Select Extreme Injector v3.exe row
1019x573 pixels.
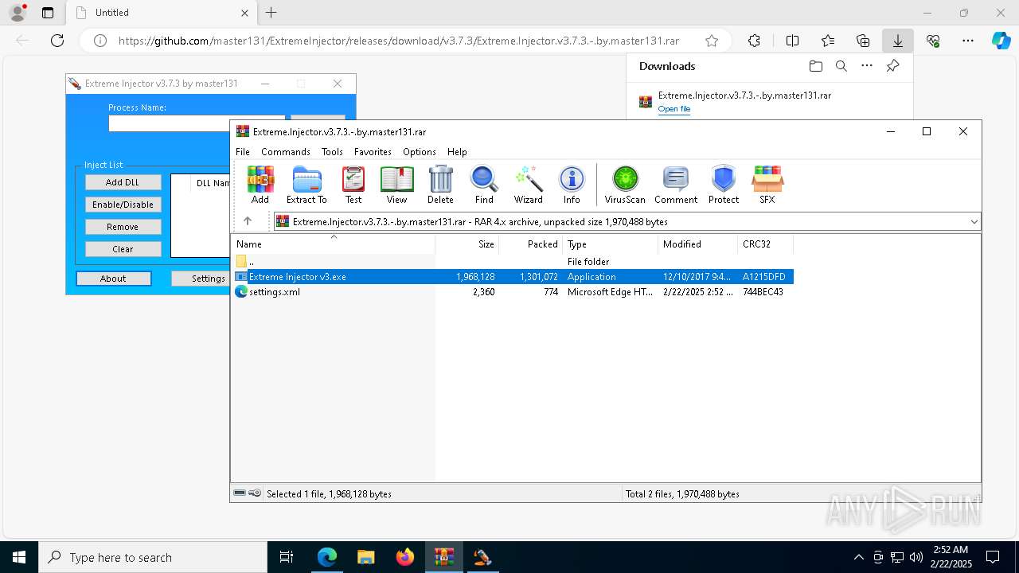pyautogui.click(x=513, y=277)
